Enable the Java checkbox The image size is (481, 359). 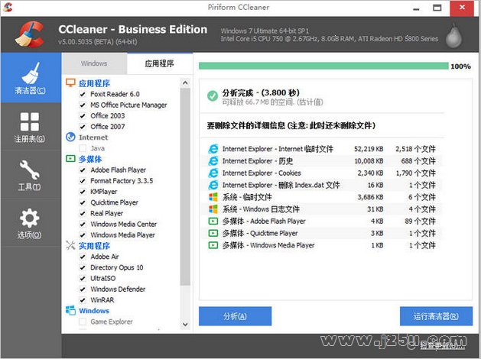tap(83, 148)
